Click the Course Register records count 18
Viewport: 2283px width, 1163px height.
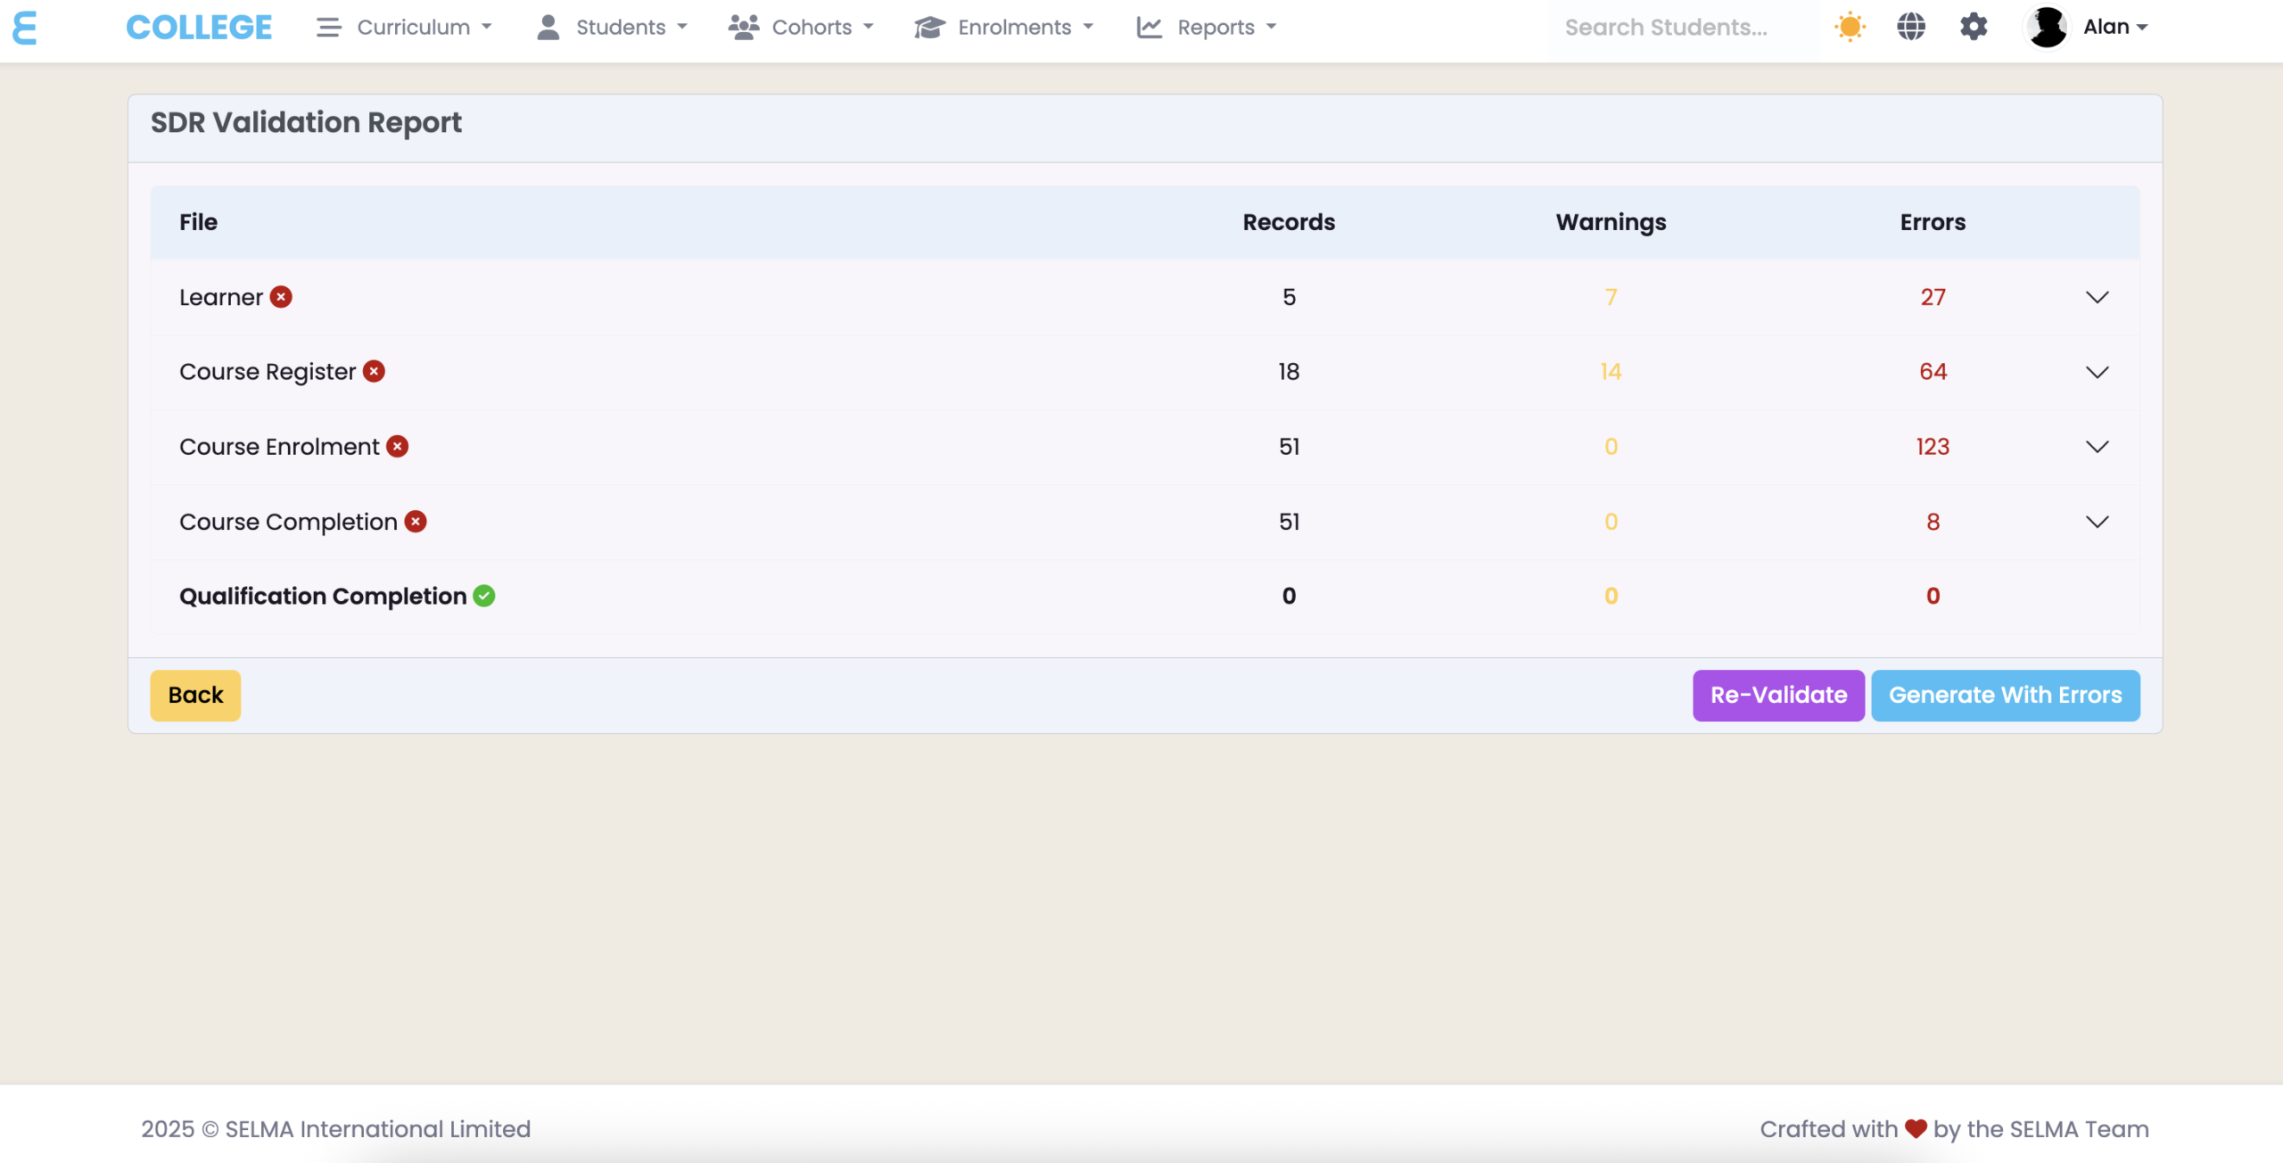[1289, 372]
